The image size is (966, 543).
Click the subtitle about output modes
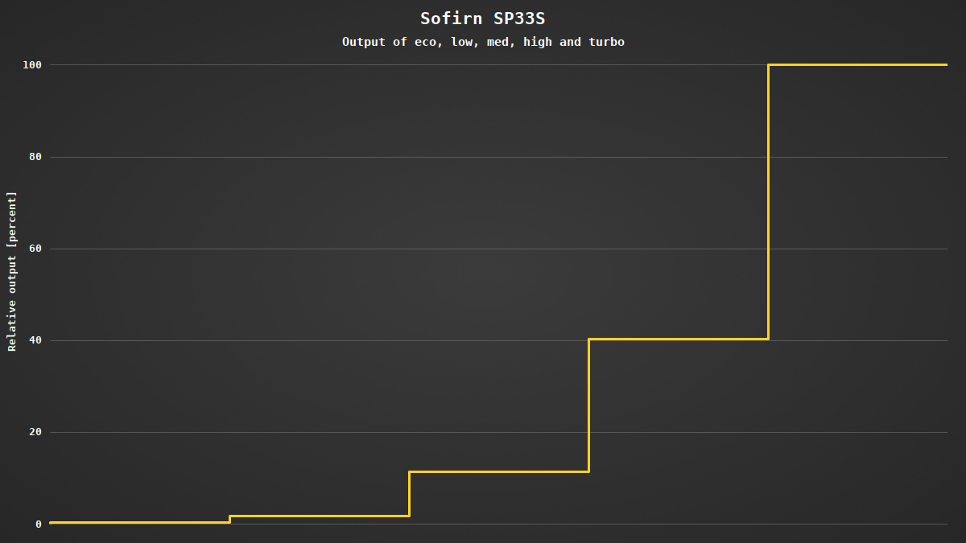(x=483, y=42)
